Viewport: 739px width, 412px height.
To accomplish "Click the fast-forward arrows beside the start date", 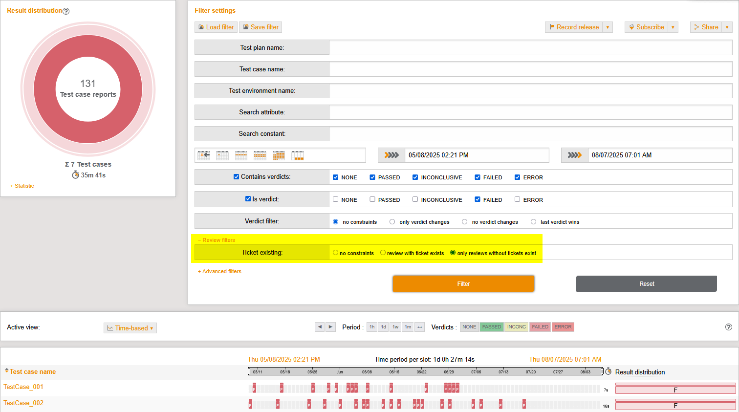I will point(391,155).
